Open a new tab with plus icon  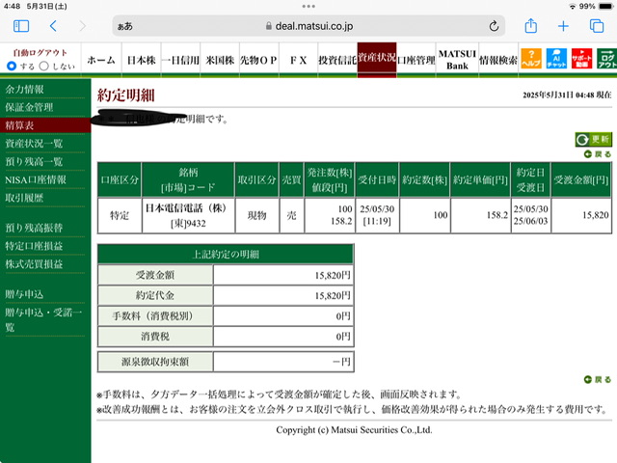[563, 26]
